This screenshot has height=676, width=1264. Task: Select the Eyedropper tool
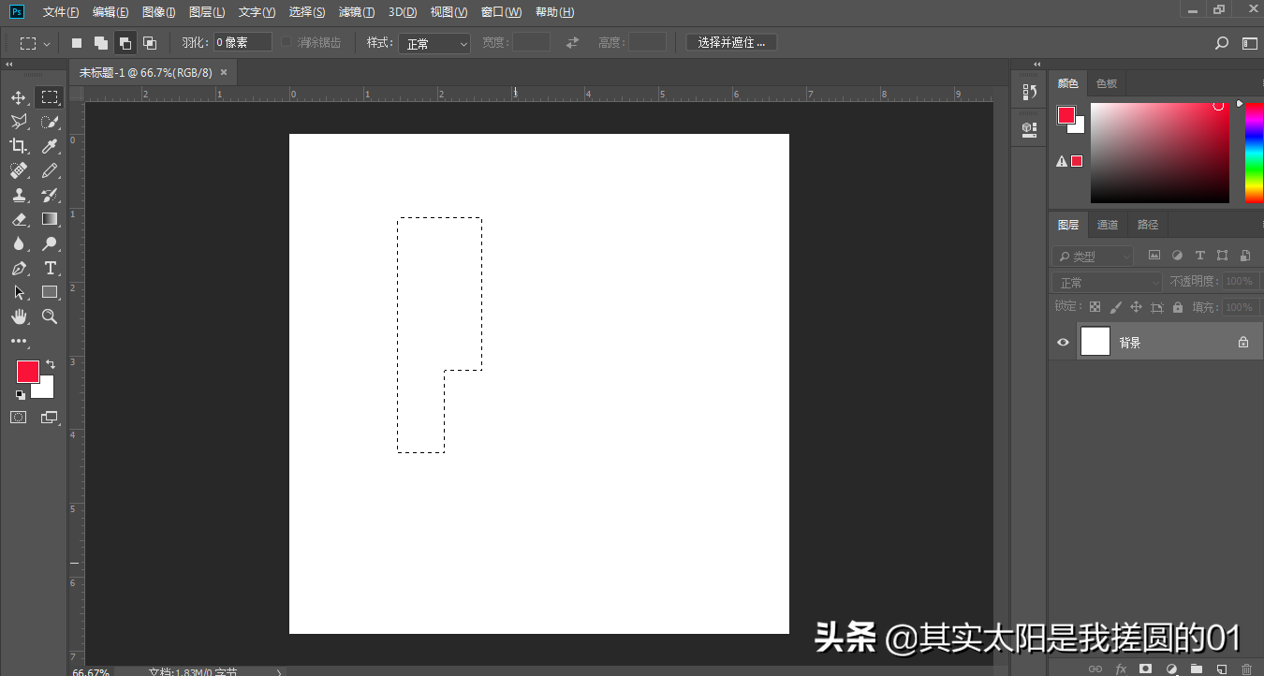click(50, 146)
